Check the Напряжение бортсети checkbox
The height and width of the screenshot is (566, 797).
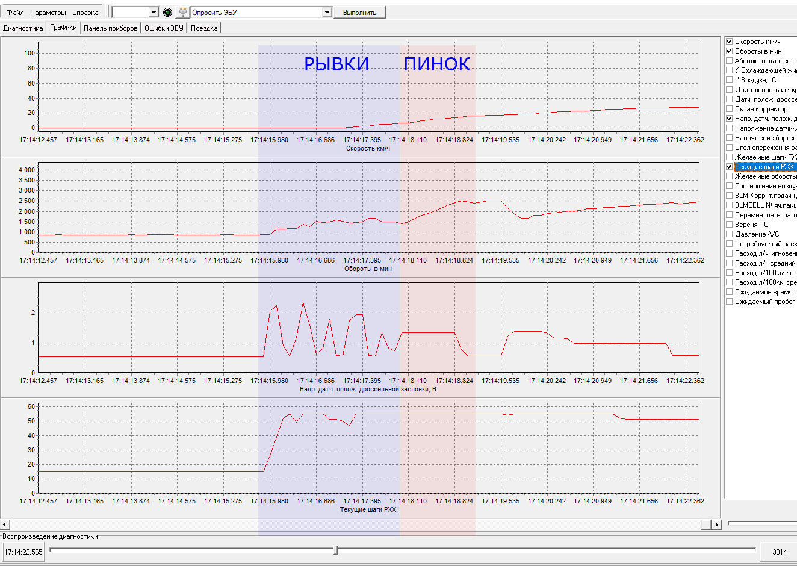729,138
